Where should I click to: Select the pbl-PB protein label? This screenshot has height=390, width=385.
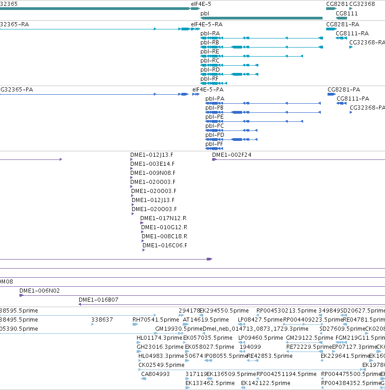point(214,108)
